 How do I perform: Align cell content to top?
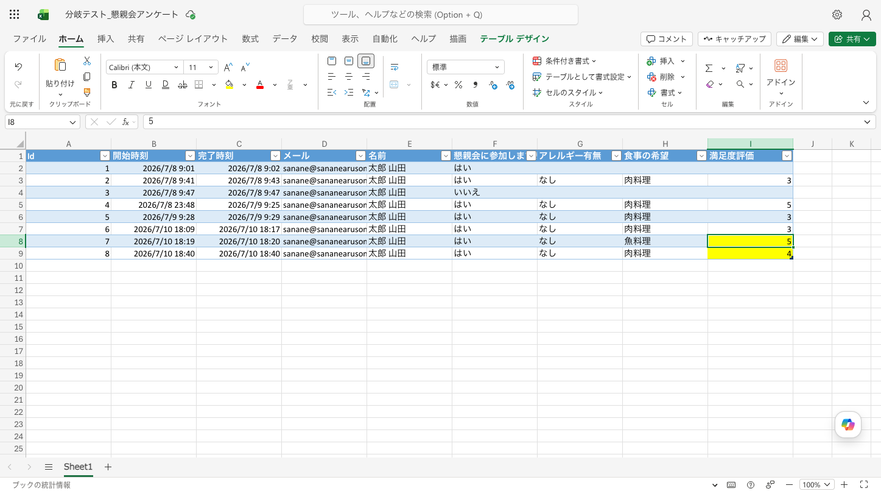click(x=332, y=61)
